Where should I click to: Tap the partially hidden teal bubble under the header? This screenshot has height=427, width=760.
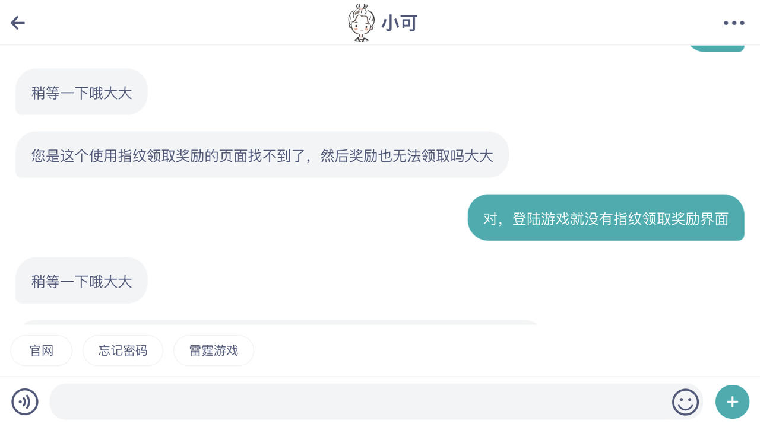[x=715, y=48]
